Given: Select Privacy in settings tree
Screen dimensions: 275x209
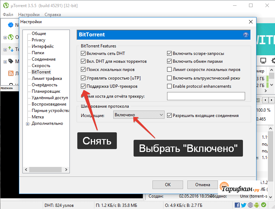Looking at the screenshot, I should [x=38, y=40].
